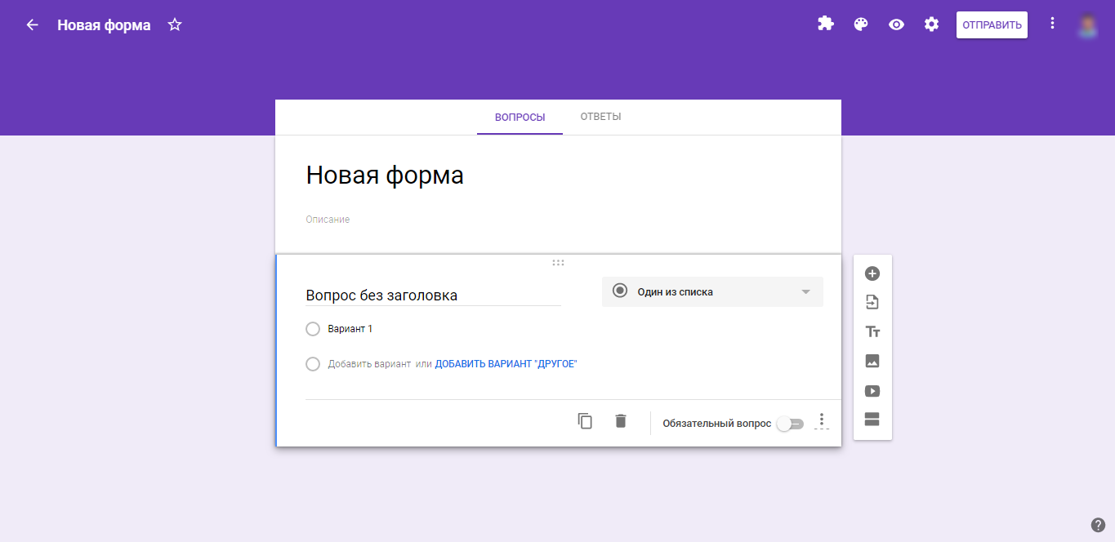Screen dimensions: 1115x542
Task: Duplicate the question with copy icon
Action: tap(585, 421)
